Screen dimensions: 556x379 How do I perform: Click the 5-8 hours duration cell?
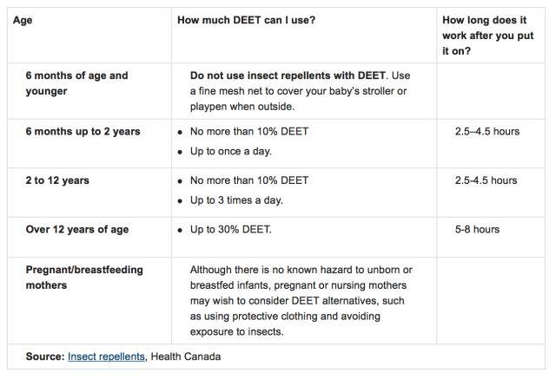[477, 229]
